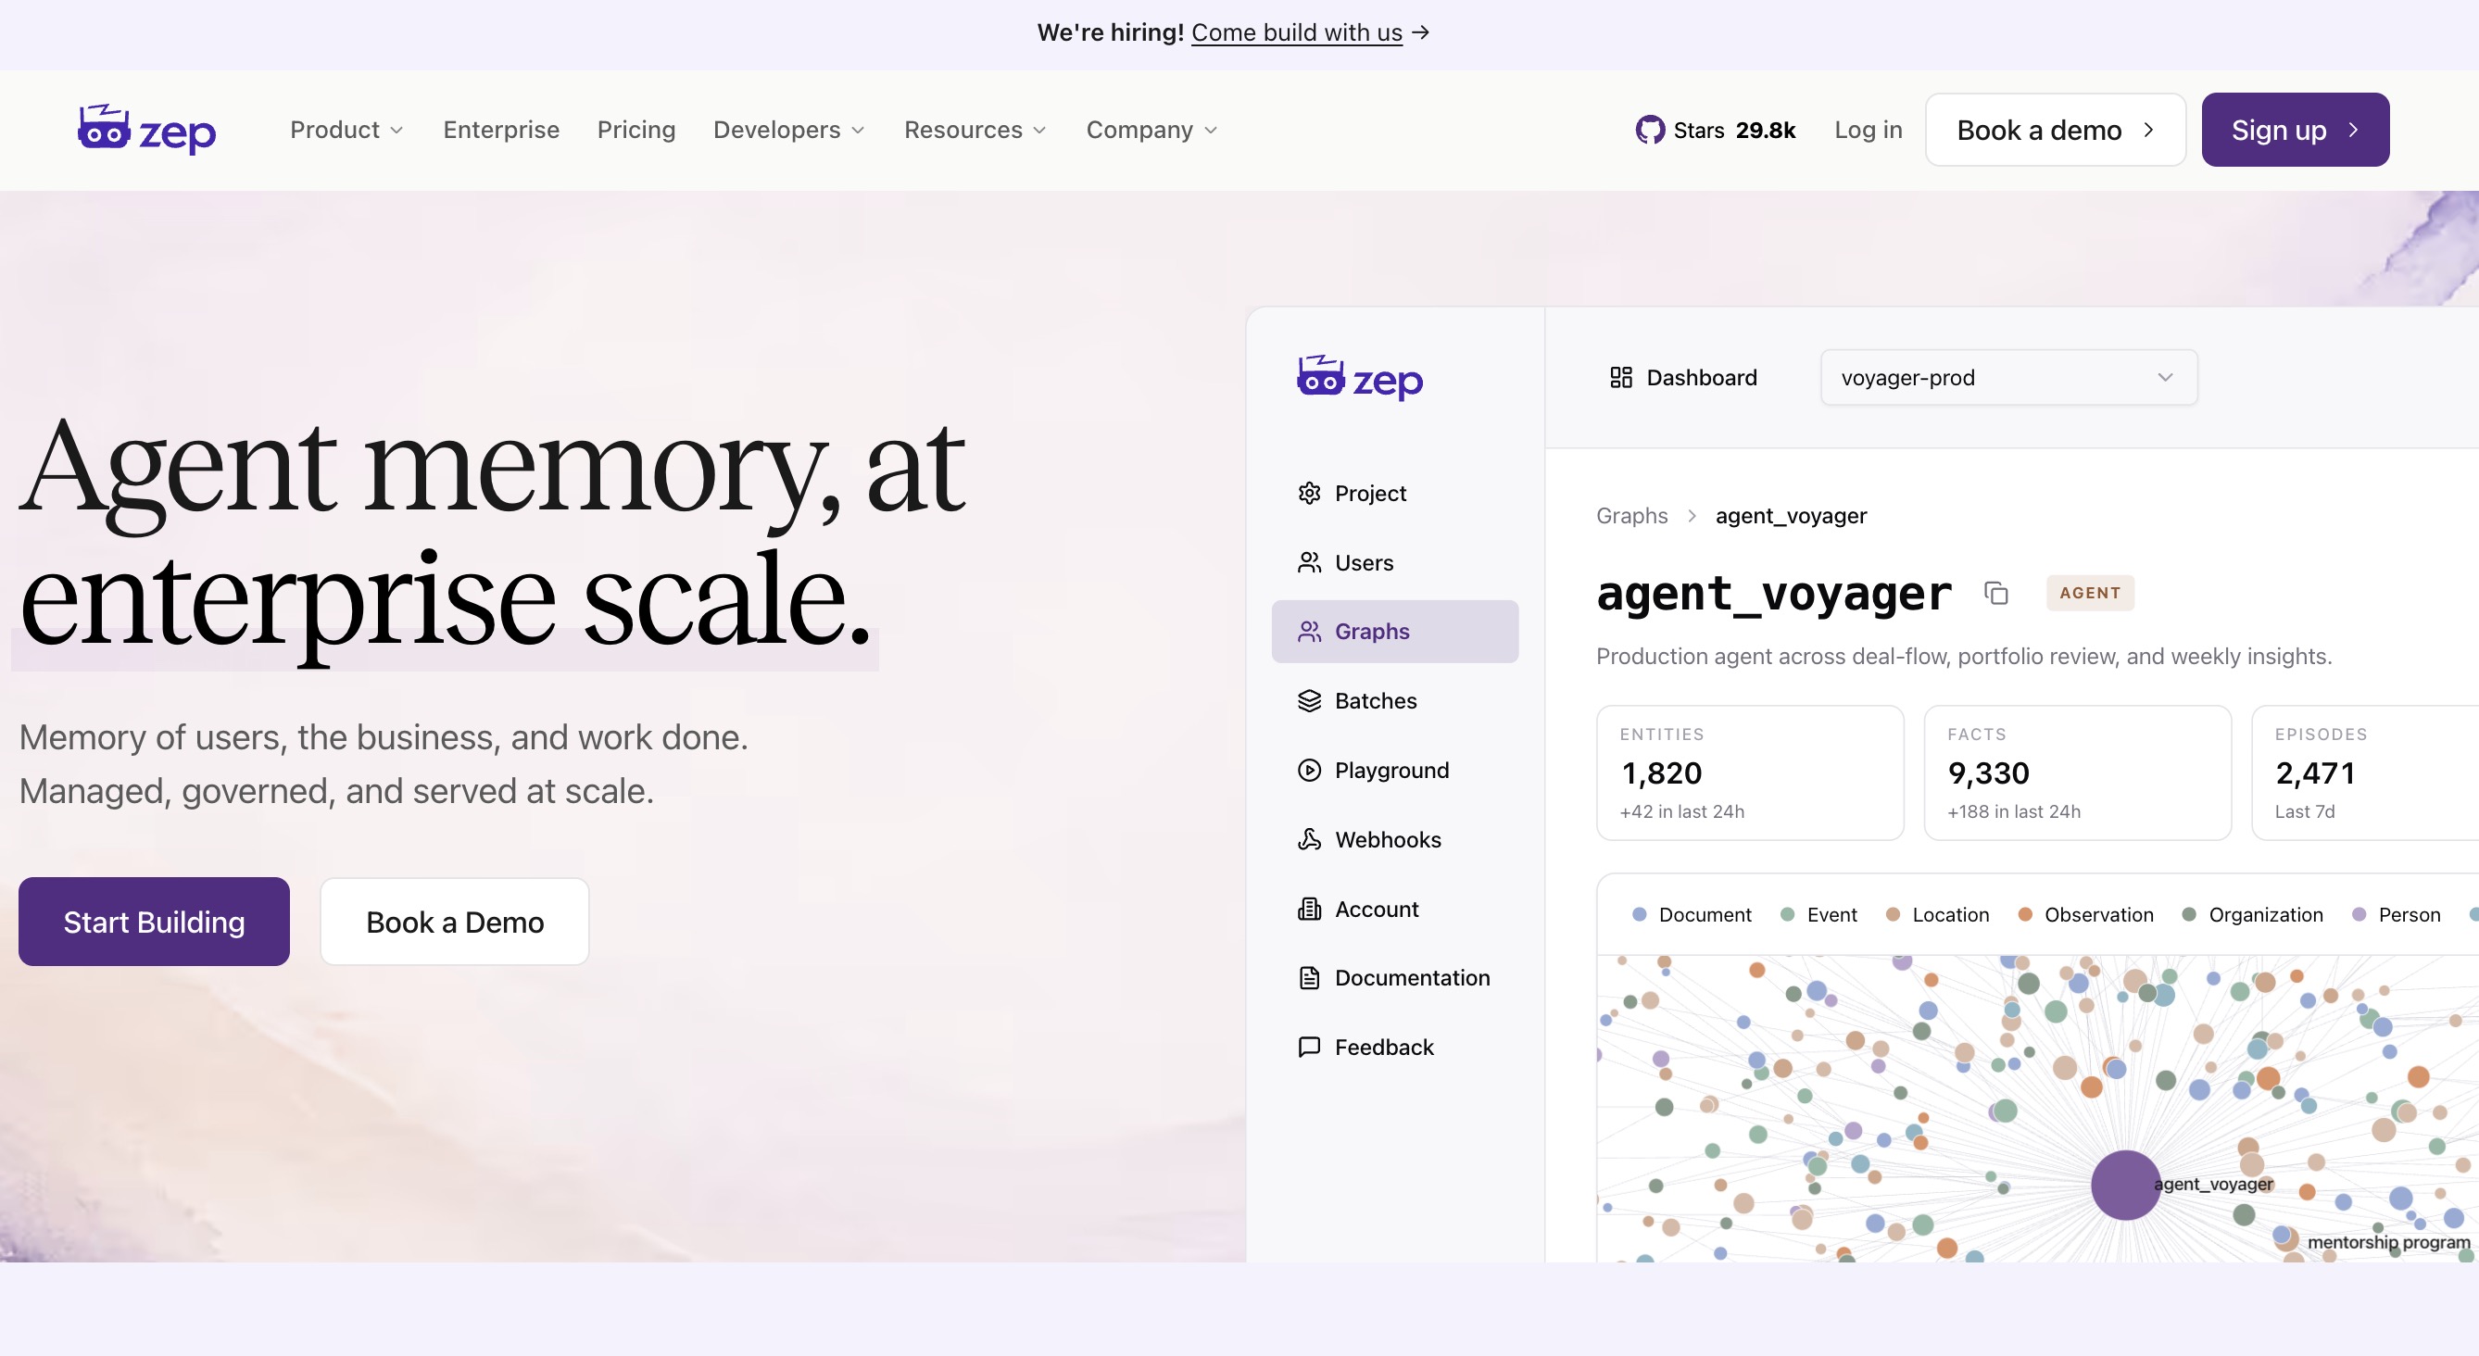The height and width of the screenshot is (1356, 2479).
Task: Click the Stars 29.8k GitHub link
Action: click(x=1715, y=130)
